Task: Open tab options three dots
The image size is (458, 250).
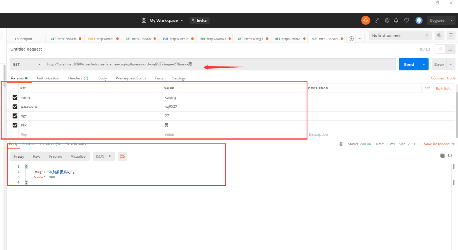Action: point(360,38)
